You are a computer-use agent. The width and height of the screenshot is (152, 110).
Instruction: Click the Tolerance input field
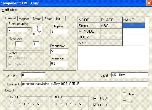(59, 64)
